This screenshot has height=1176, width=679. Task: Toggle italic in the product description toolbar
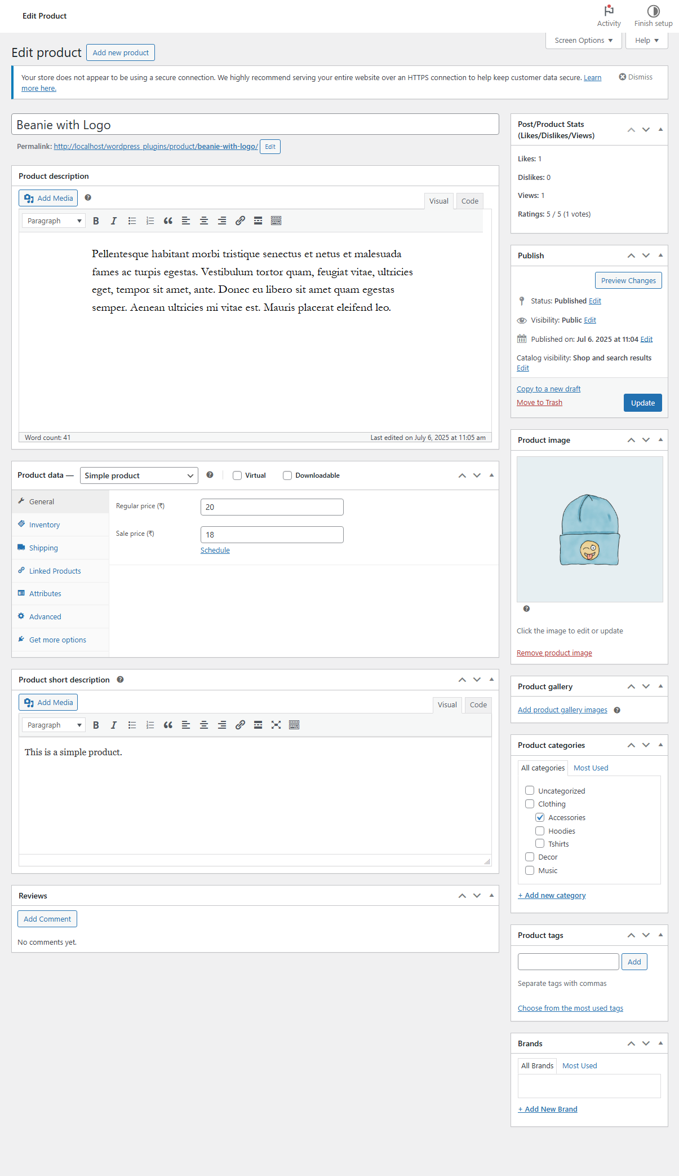click(x=114, y=221)
